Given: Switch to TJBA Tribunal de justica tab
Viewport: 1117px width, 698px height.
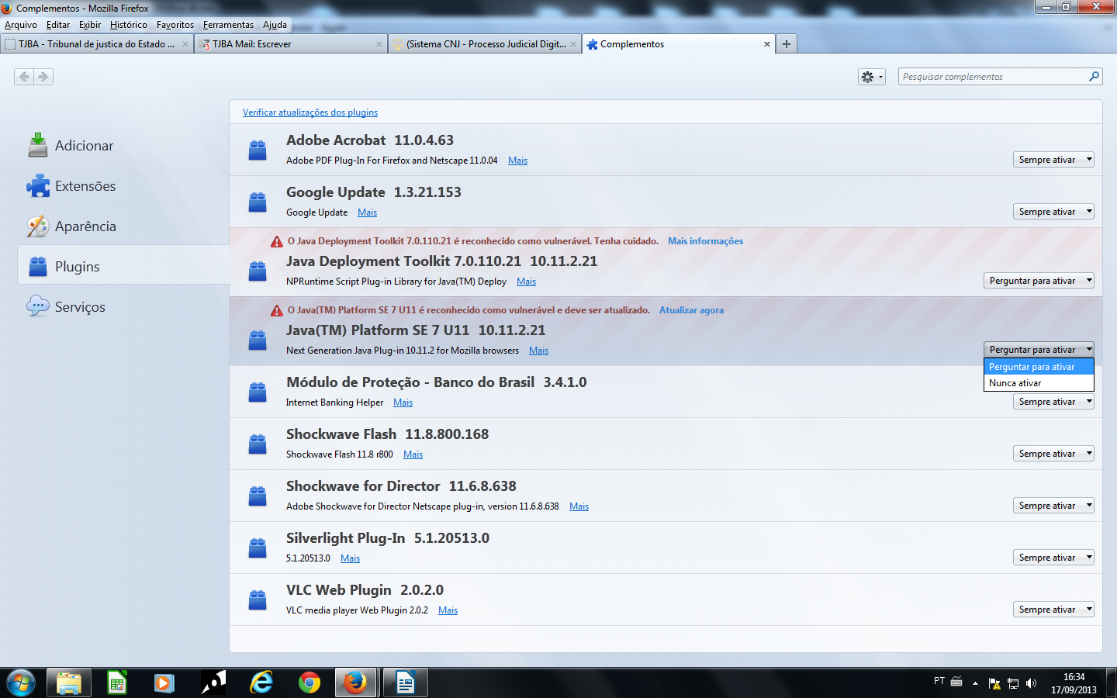Looking at the screenshot, I should coord(96,44).
